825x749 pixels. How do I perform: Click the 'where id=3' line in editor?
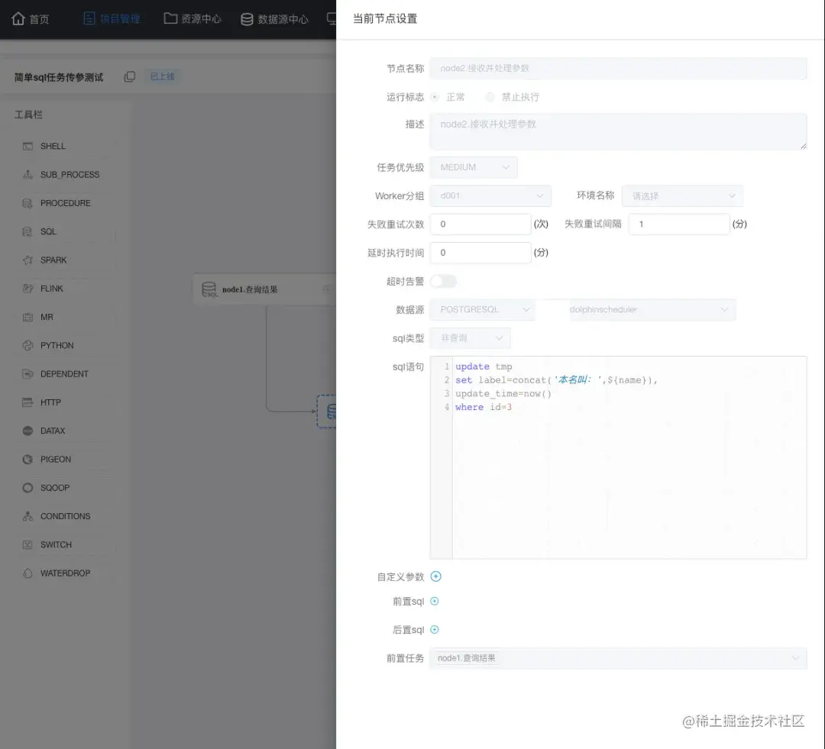click(484, 407)
